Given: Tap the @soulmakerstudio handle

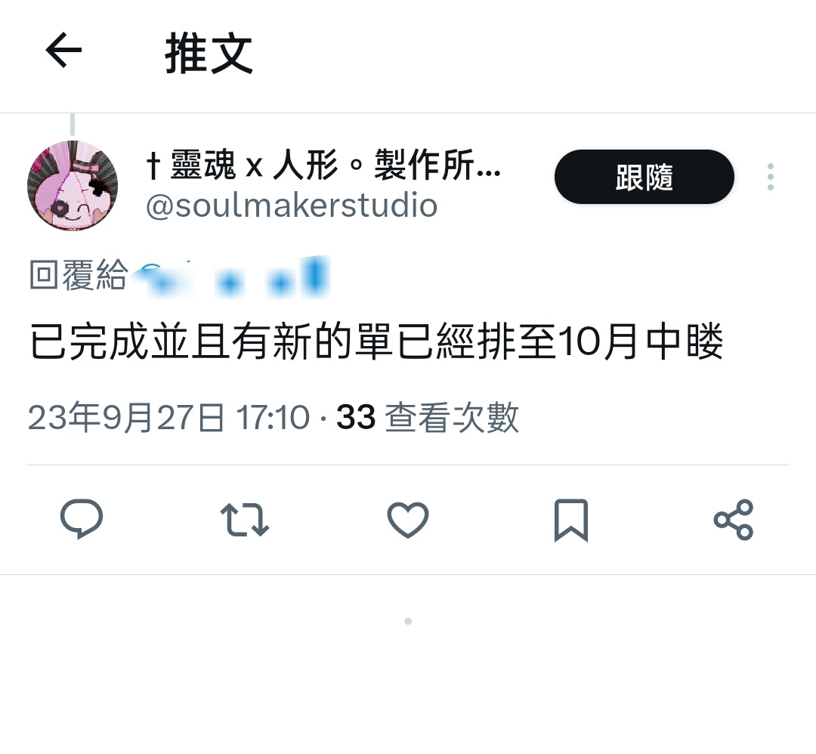Looking at the screenshot, I should (292, 205).
